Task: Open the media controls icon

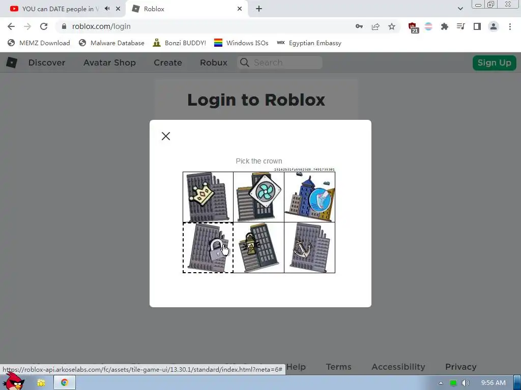Action: (x=460, y=26)
